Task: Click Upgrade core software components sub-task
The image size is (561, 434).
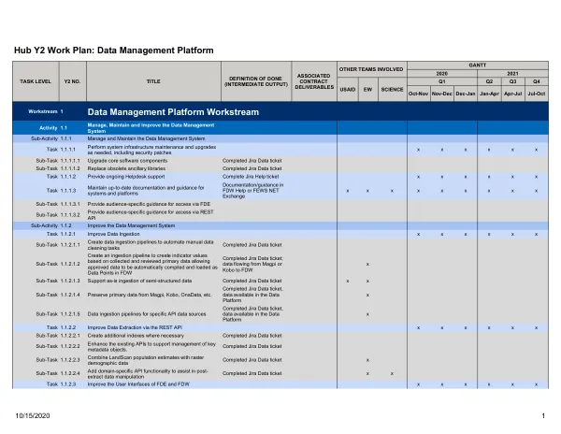Action: click(127, 161)
